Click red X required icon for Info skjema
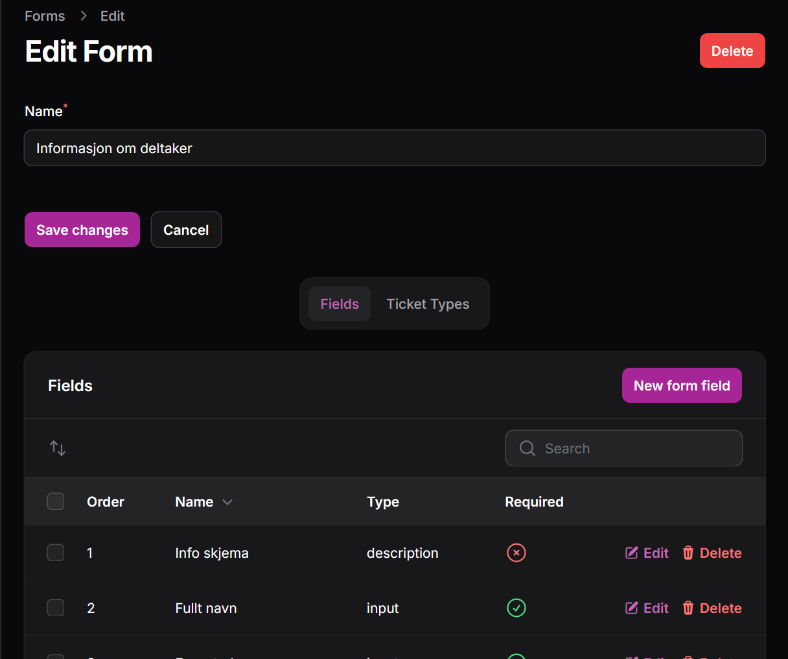This screenshot has height=659, width=788. [516, 553]
